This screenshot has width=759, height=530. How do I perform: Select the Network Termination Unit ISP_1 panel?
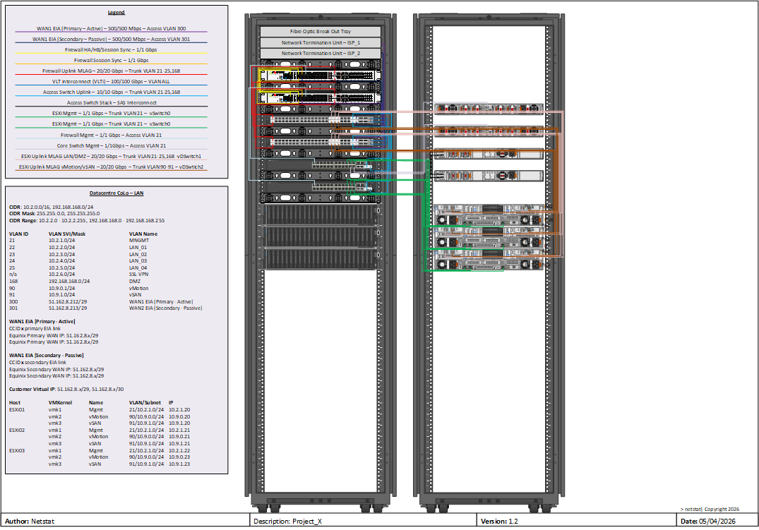click(321, 42)
